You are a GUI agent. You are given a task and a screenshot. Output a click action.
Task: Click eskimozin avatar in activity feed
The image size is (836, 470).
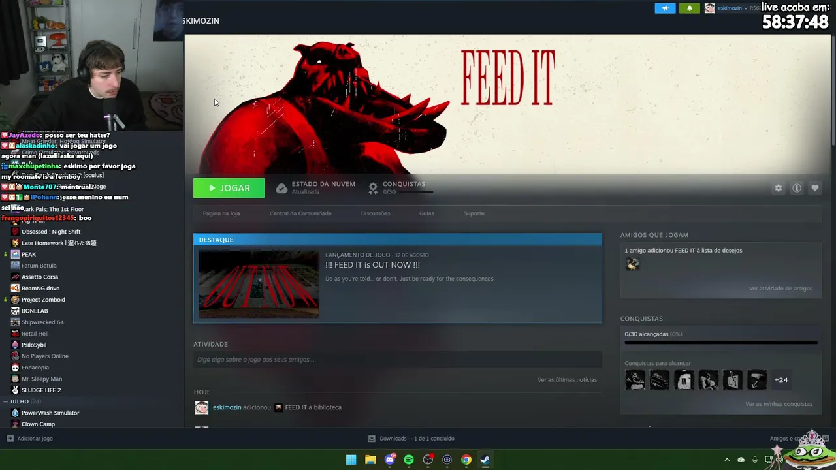click(x=201, y=407)
